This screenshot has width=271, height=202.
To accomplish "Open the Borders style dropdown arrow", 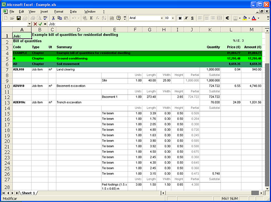I will click(x=240, y=18).
